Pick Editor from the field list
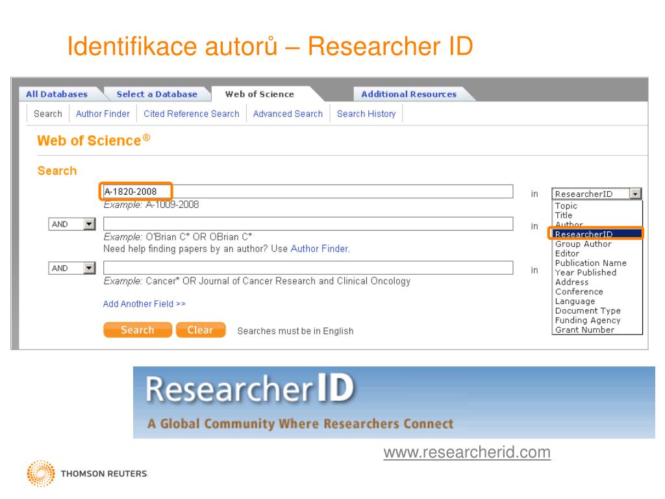Image resolution: width=665 pixels, height=499 pixels. (567, 253)
